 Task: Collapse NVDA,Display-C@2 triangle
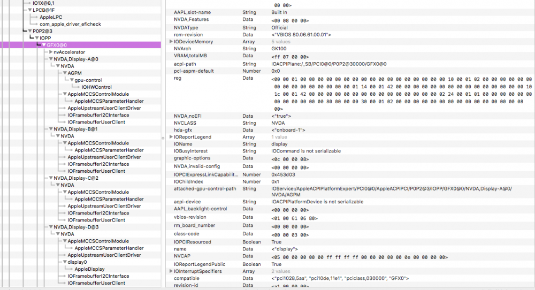pyautogui.click(x=51, y=178)
